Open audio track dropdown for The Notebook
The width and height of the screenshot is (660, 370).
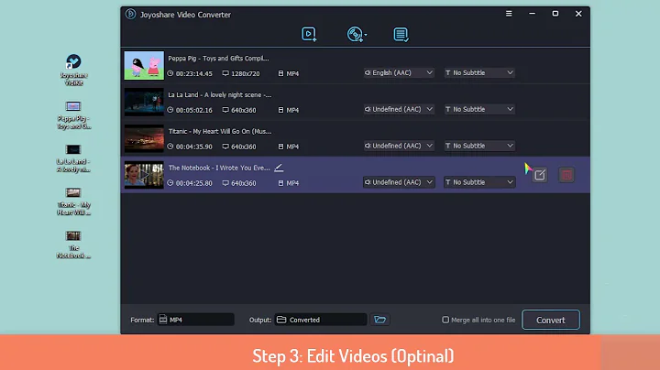click(x=398, y=182)
